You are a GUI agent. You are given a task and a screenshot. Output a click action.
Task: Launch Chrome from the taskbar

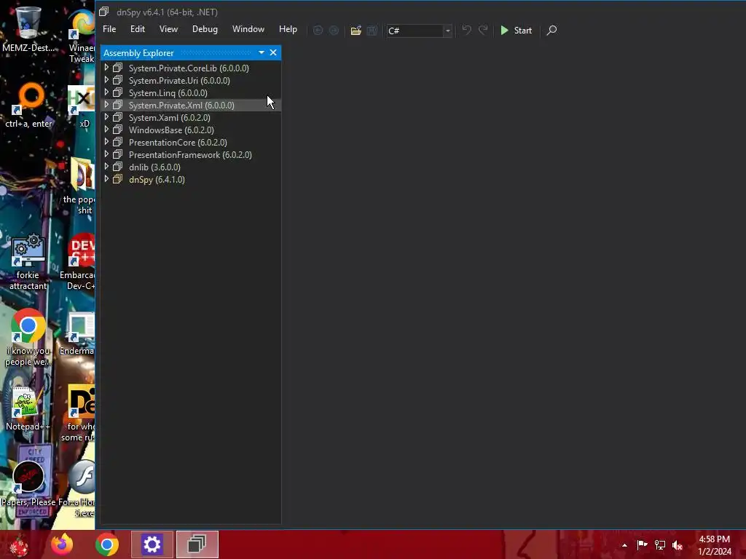(x=106, y=544)
